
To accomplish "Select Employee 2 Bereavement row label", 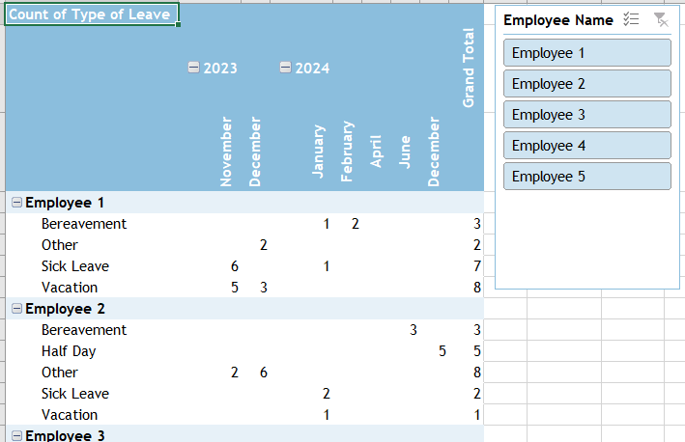I will point(84,330).
